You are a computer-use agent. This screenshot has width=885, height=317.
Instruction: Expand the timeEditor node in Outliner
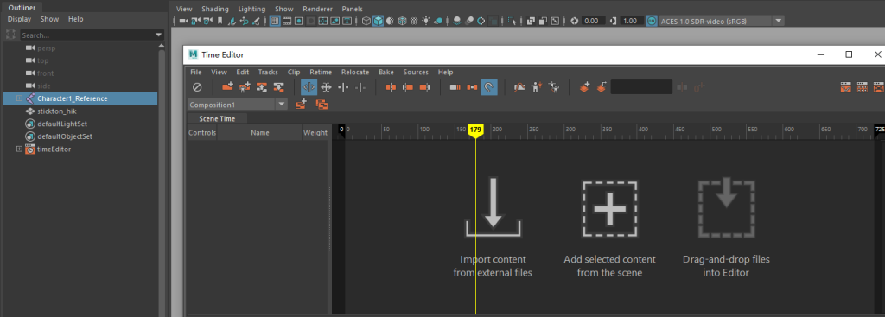[x=19, y=149]
